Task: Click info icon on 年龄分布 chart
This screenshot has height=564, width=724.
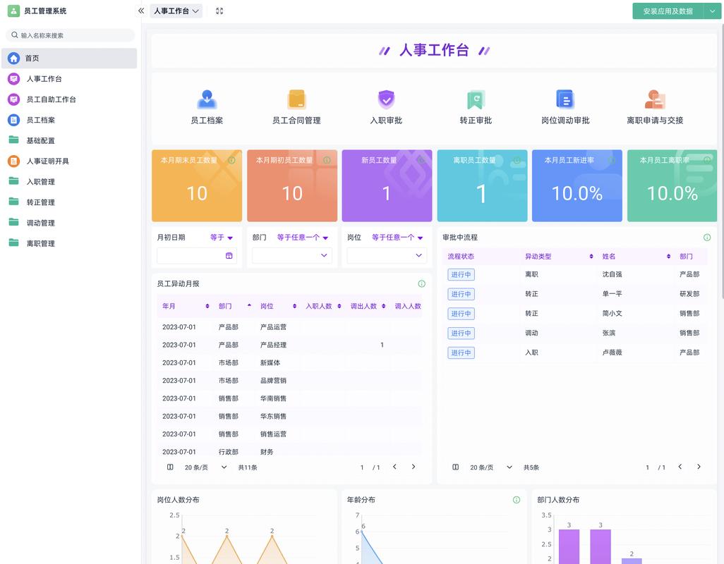Action: tap(517, 499)
